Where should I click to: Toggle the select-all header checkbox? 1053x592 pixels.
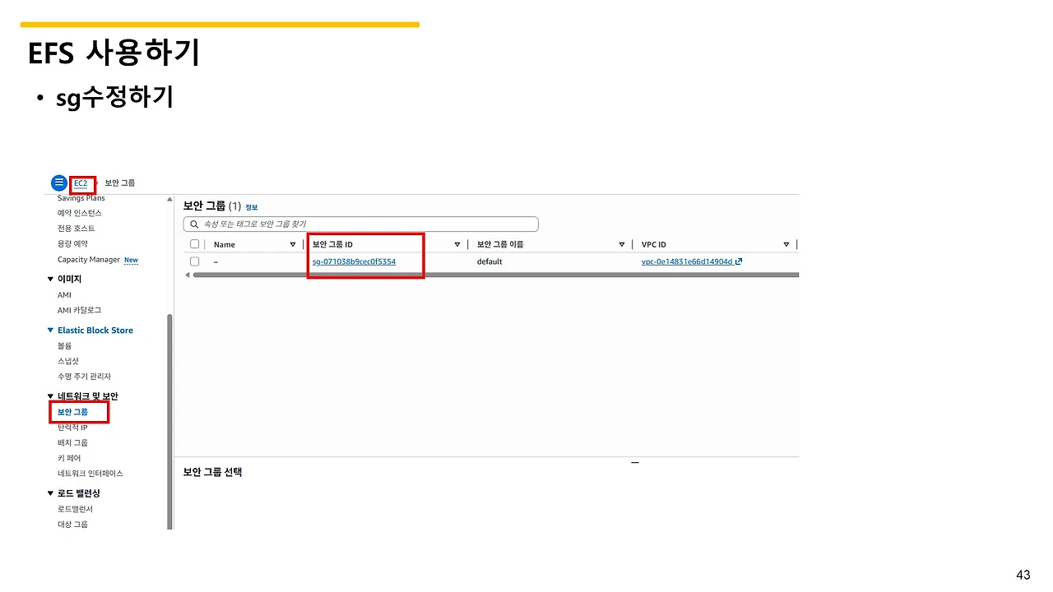[x=195, y=244]
